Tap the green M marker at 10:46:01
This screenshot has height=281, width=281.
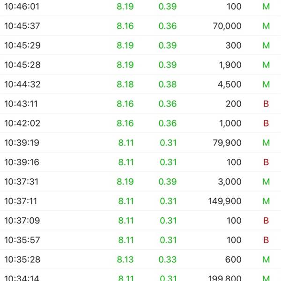[266, 7]
